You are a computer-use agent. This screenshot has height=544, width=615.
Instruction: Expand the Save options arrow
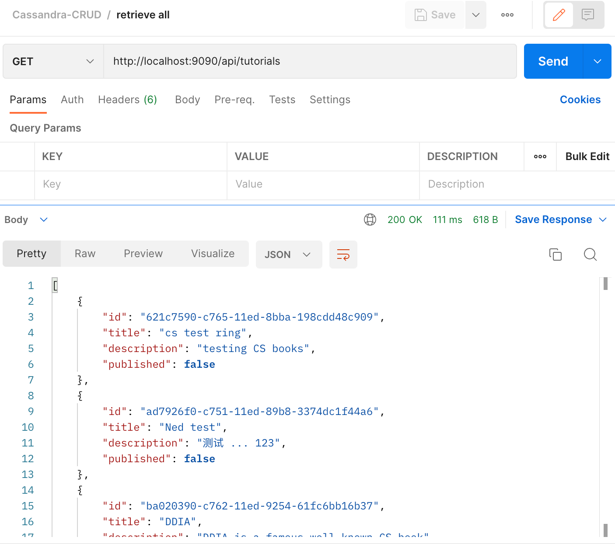tap(476, 15)
